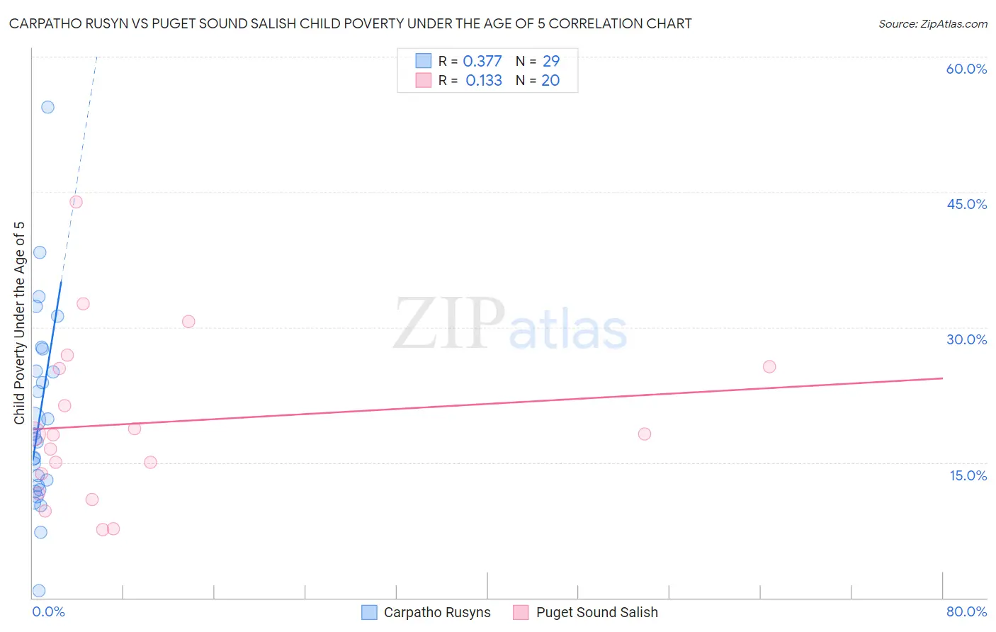Click the highest blue data point near 55%
The width and height of the screenshot is (996, 632).
click(x=47, y=107)
